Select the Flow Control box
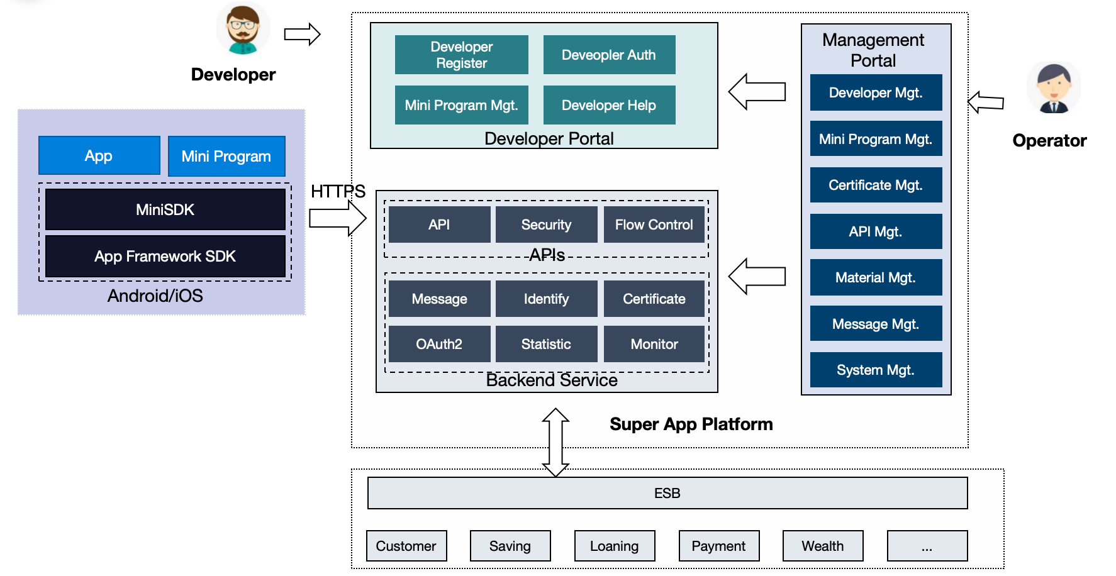Screen dimensions: 1116x576 (654, 224)
